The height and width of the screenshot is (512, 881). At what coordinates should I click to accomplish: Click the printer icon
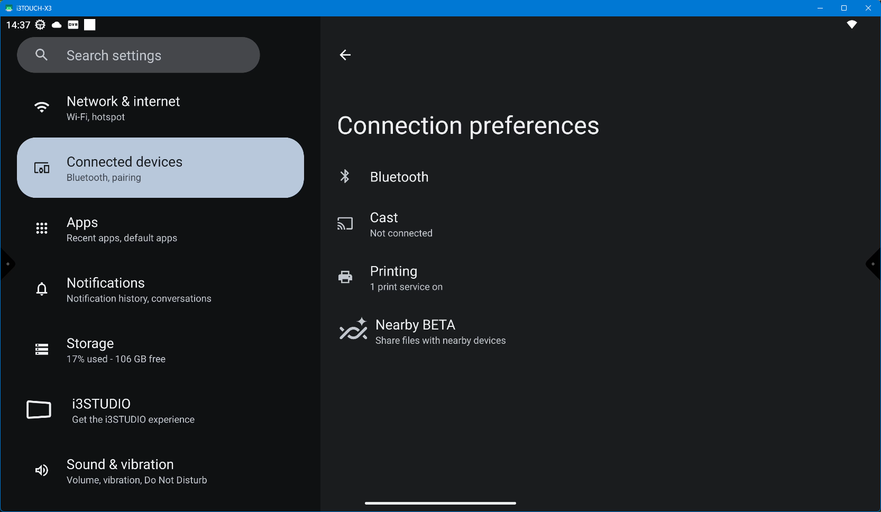coord(345,277)
